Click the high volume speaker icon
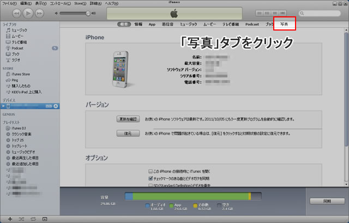The height and width of the screenshot is (223, 349). (x=94, y=13)
